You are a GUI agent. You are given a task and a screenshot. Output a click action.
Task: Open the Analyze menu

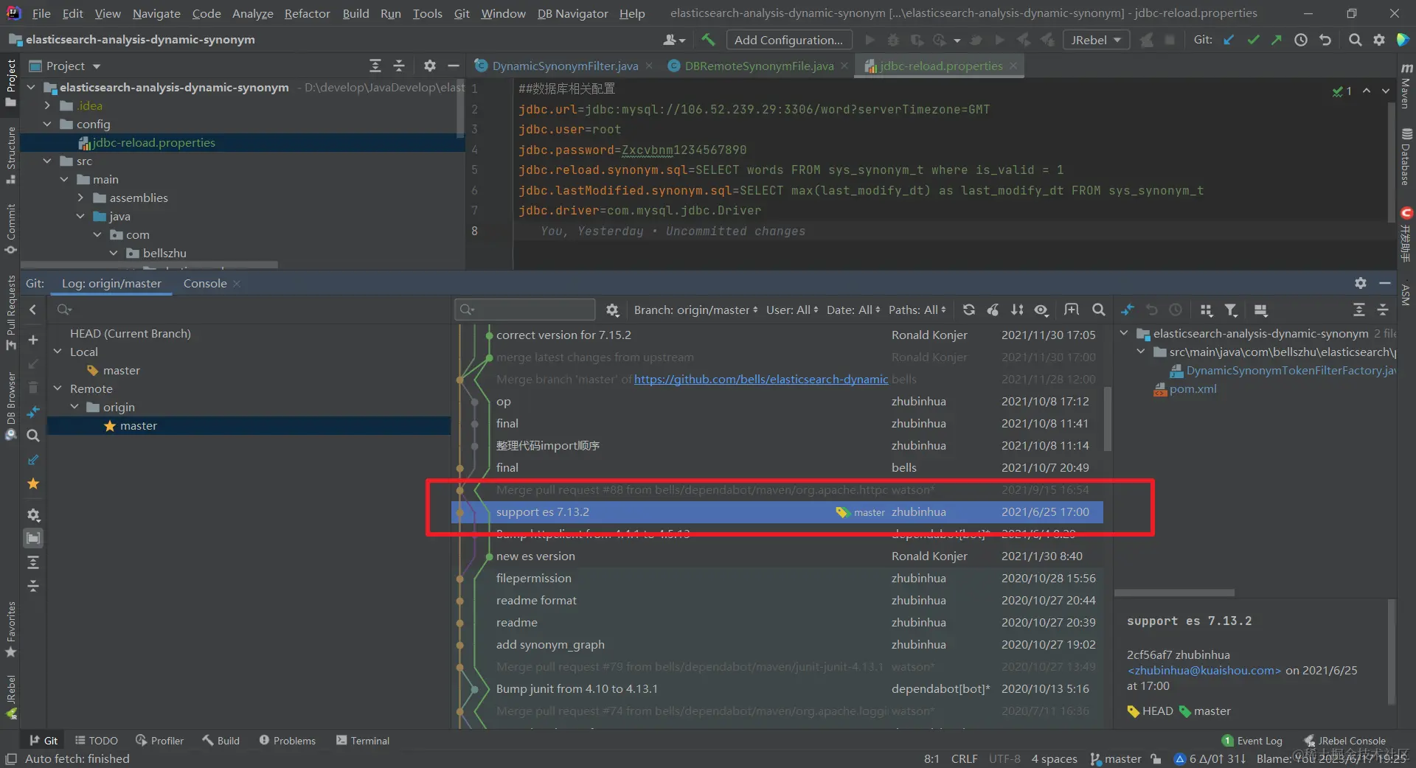click(x=252, y=13)
